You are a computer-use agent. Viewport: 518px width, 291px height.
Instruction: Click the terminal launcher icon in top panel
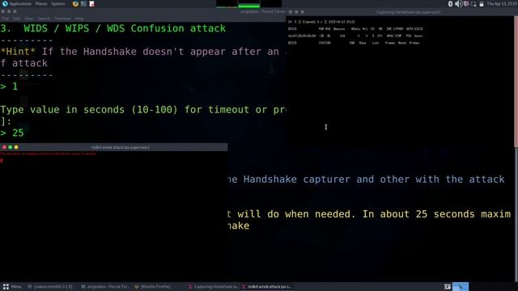83,4
